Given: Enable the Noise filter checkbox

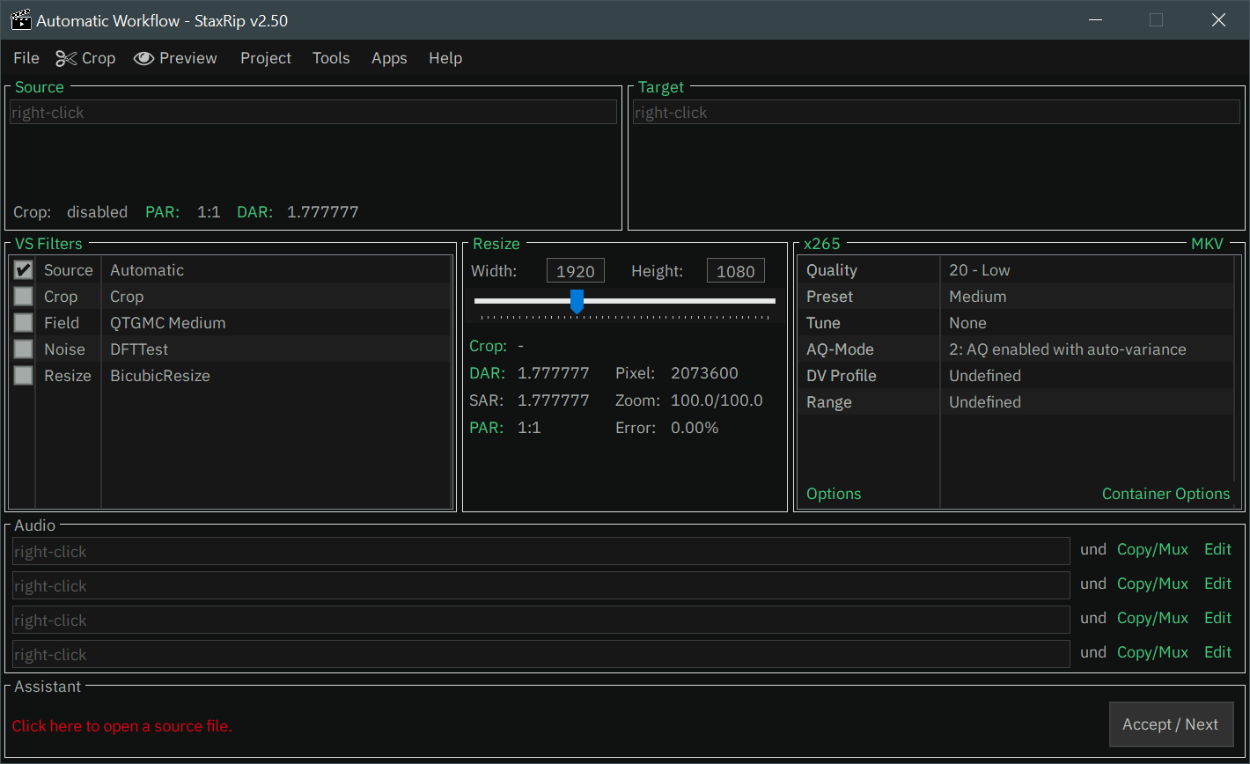Looking at the screenshot, I should tap(24, 349).
